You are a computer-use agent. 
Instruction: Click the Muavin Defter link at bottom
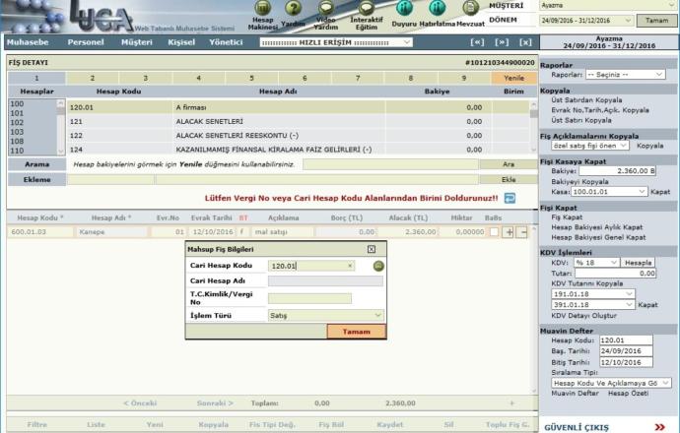tap(576, 394)
